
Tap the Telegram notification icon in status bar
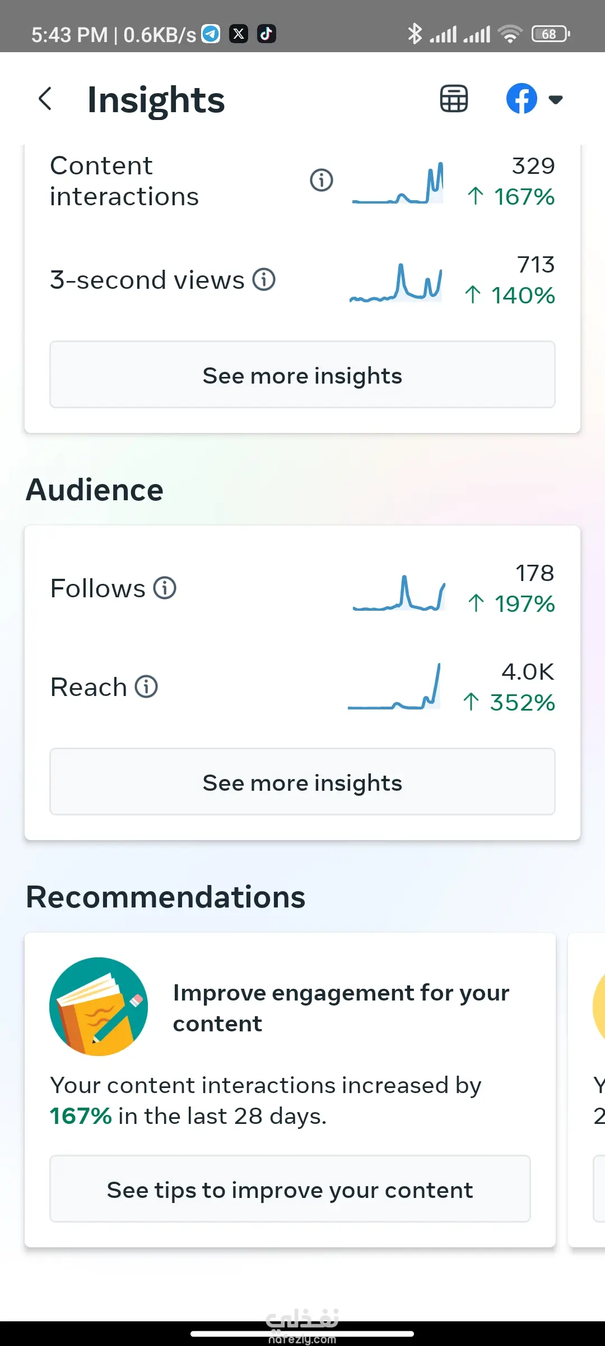pyautogui.click(x=211, y=34)
